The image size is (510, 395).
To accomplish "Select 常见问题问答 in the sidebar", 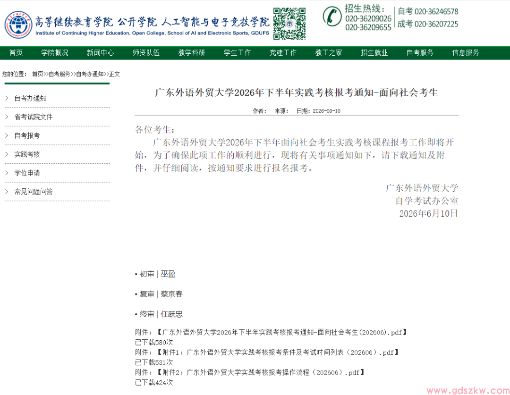I will (x=33, y=192).
